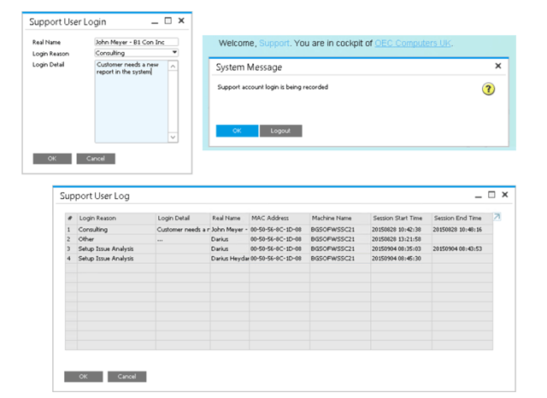Click the Login Detail scrollbar down arrow
Screen dimensions: 547x398
click(x=173, y=137)
